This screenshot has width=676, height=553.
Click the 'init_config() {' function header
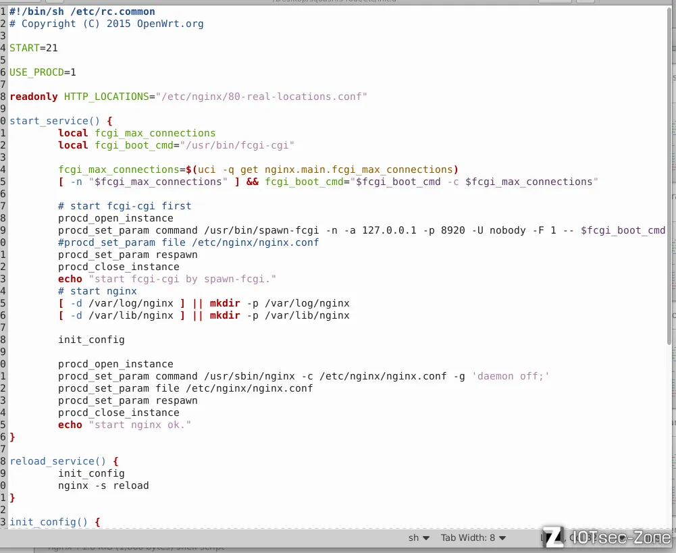55,522
